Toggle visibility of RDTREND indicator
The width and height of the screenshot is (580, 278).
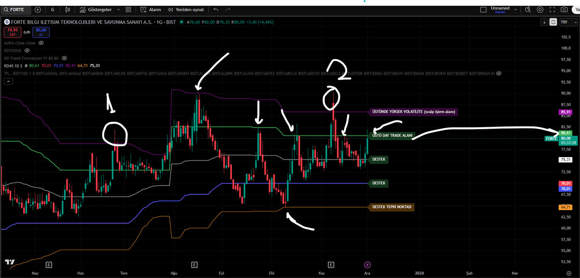[x=27, y=50]
